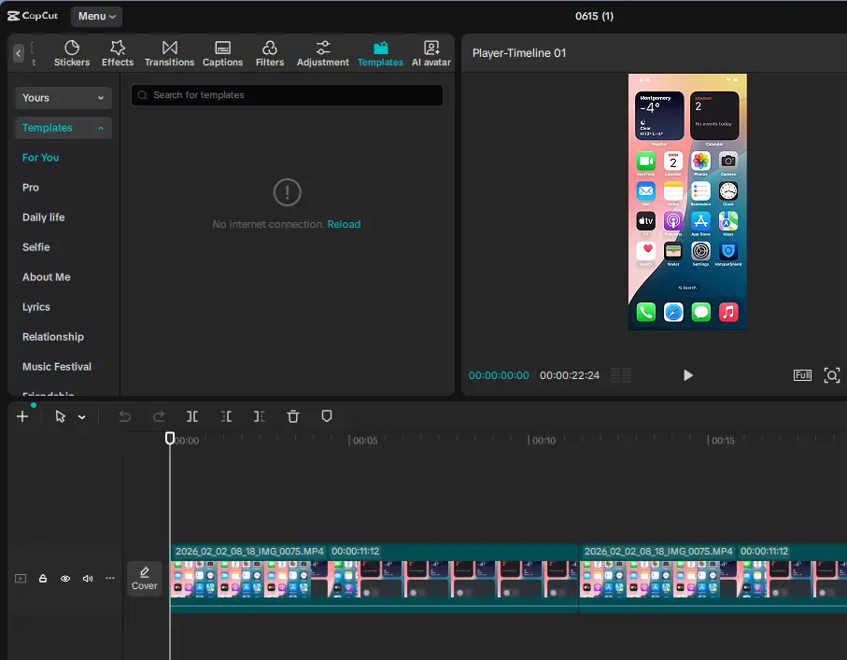Toggle track visibility with the eye icon

(x=64, y=579)
